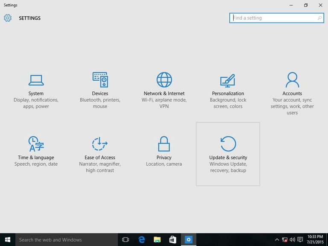Open the Network & Internet globe icon
328x246 pixels.
pyautogui.click(x=164, y=80)
